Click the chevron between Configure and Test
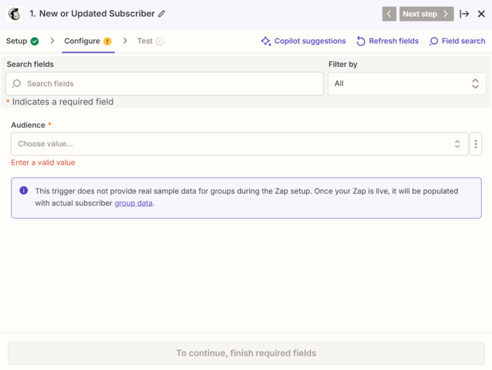 pos(125,41)
